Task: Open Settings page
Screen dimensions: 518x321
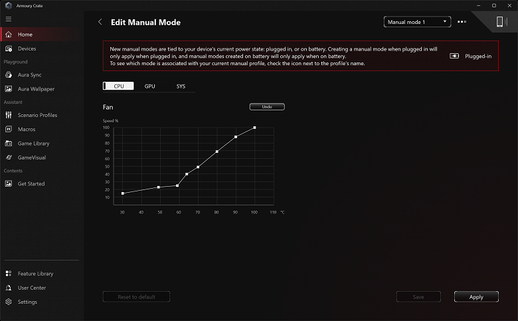Action: pyautogui.click(x=42, y=302)
